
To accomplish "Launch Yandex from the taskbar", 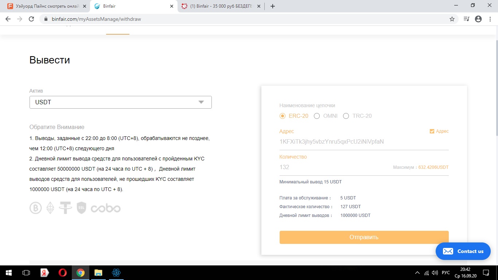I will coord(44,273).
